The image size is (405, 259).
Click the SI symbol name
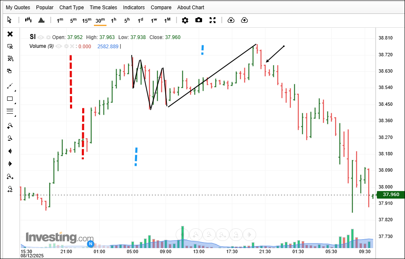tap(33, 37)
